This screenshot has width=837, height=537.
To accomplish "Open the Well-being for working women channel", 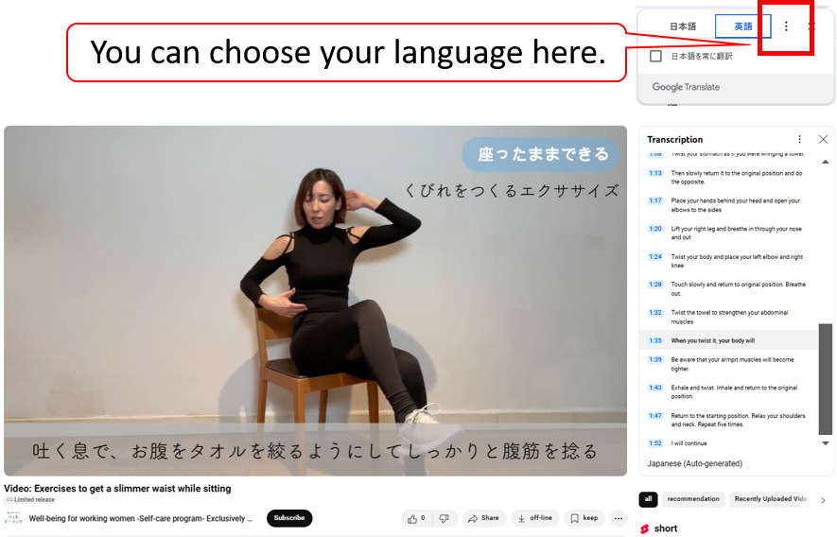I will coord(140,518).
